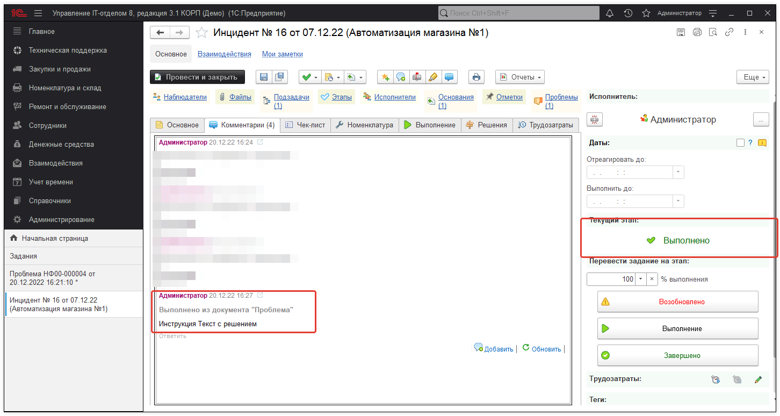Click the printer icon beside Отчеты
The width and height of the screenshot is (780, 416).
(476, 77)
